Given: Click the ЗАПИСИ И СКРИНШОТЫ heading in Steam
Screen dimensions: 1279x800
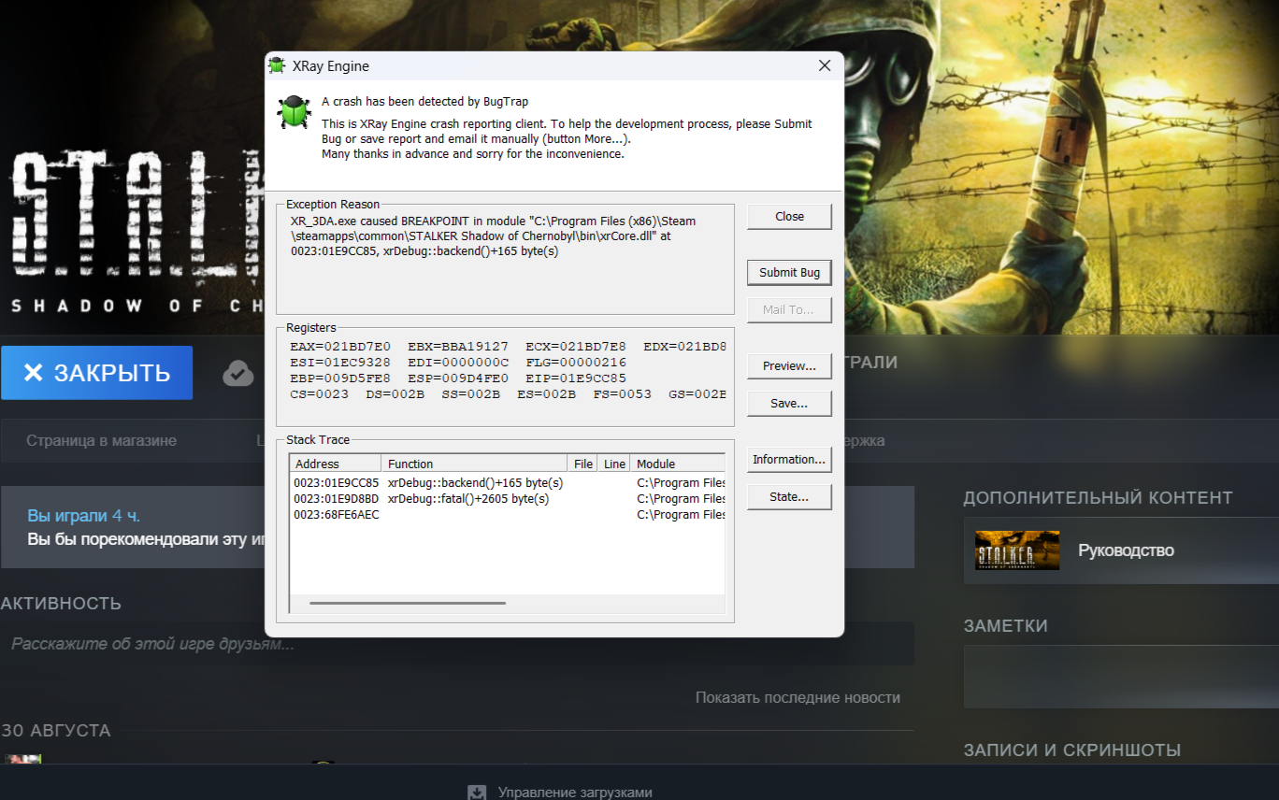Looking at the screenshot, I should [x=1072, y=750].
